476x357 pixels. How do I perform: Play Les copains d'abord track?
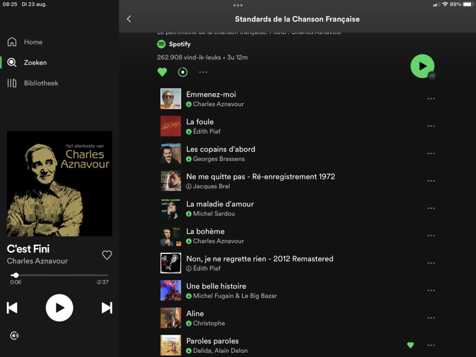point(297,153)
